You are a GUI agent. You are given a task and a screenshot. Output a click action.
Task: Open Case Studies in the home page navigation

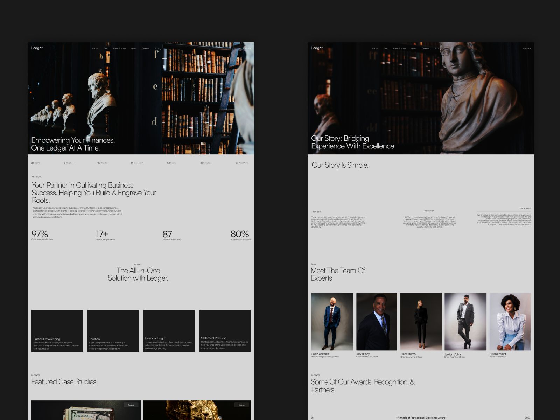119,48
